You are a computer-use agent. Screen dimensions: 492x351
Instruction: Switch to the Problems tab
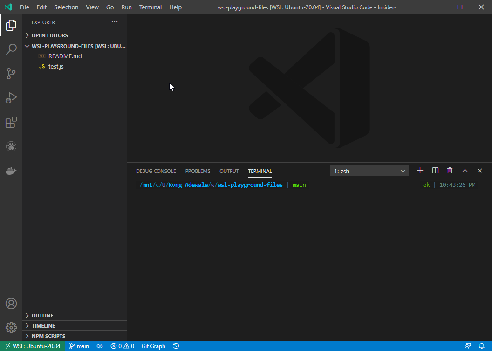tap(198, 171)
